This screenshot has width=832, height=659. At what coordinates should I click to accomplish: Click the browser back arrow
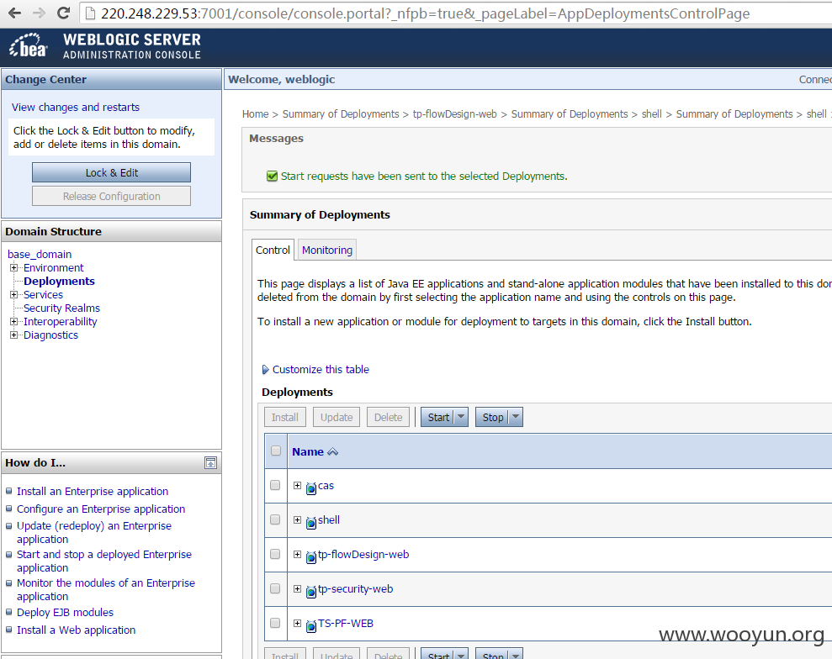[x=15, y=13]
